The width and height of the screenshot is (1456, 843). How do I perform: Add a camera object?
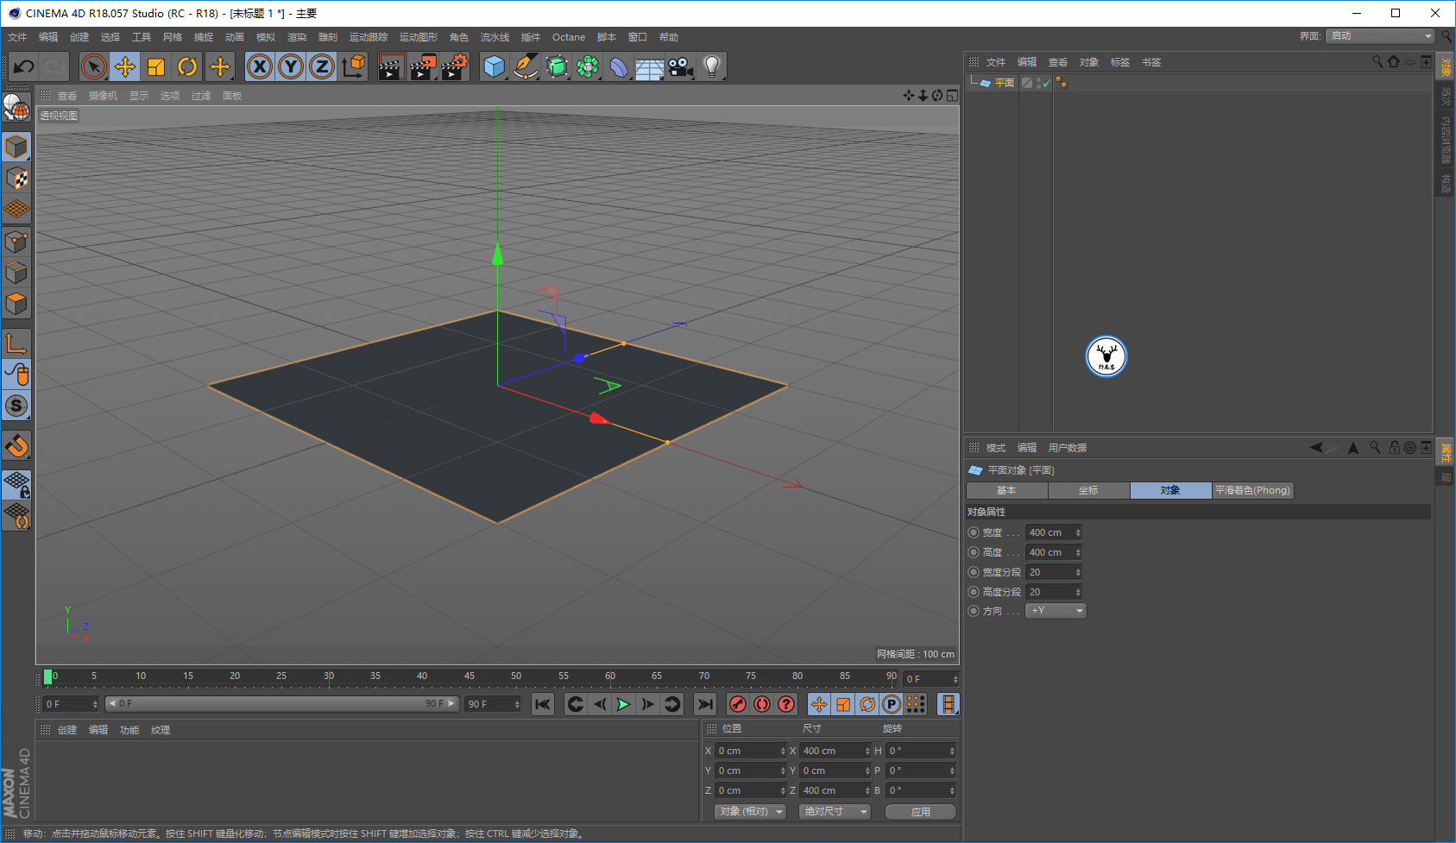pyautogui.click(x=681, y=66)
